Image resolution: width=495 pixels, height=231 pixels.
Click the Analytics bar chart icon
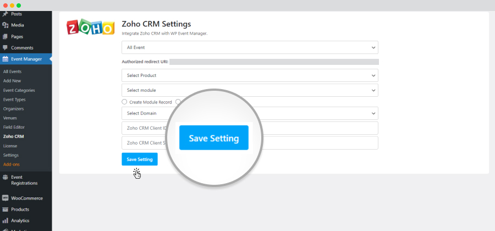[5, 221]
